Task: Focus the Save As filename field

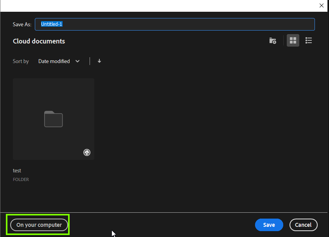Action: tap(175, 24)
